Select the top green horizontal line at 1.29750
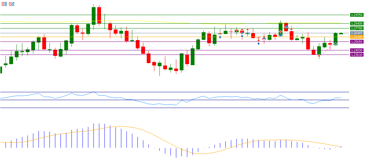This screenshot has width=367, height=168. (172, 15)
